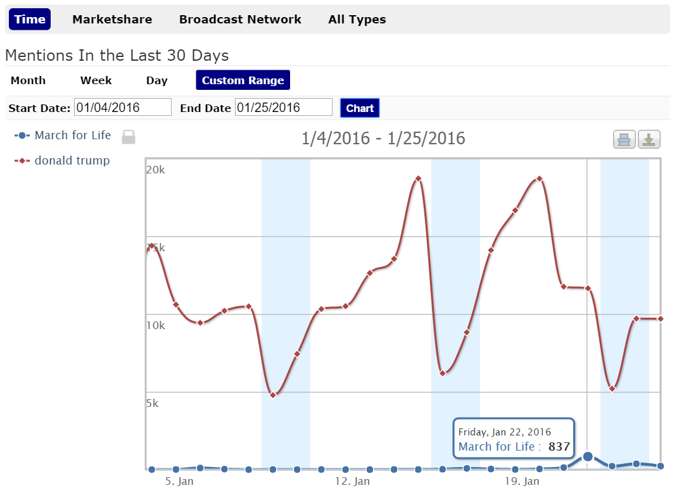Open the All Types tab
Screen dimensions: 698x493
tap(357, 20)
